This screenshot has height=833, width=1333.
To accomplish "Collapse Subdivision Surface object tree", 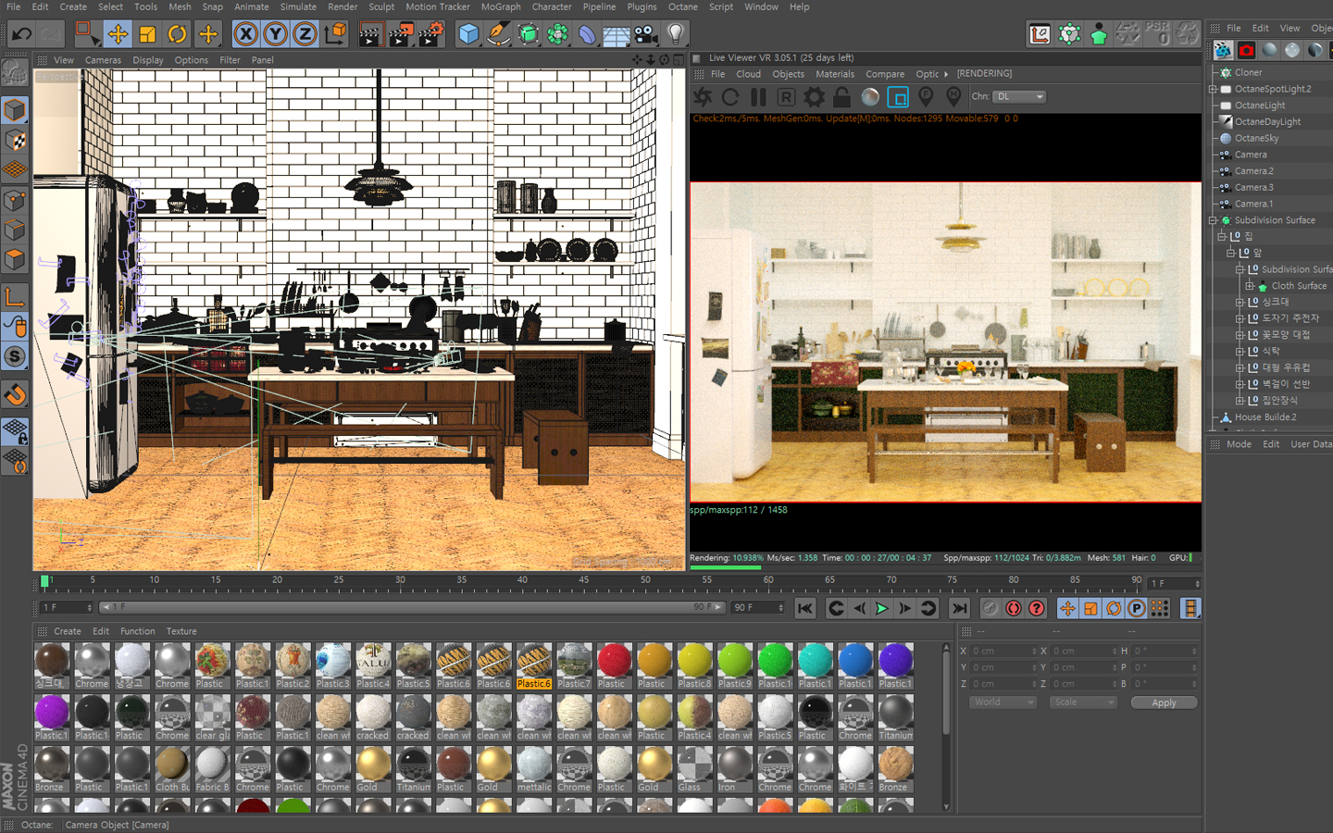I will coord(1214,220).
